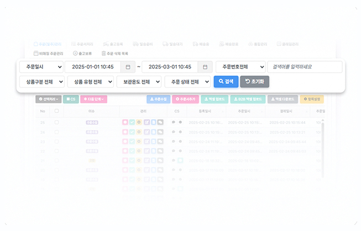Click the CS status dot in row 25
361x231 pixels.
[x=180, y=122]
